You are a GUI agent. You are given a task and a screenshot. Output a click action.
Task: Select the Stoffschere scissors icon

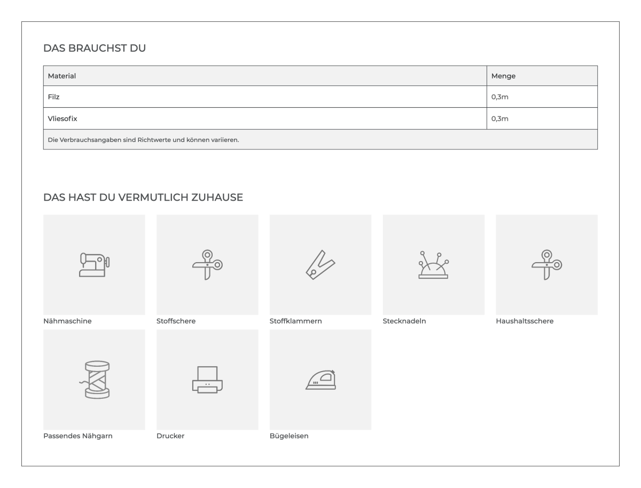click(207, 265)
